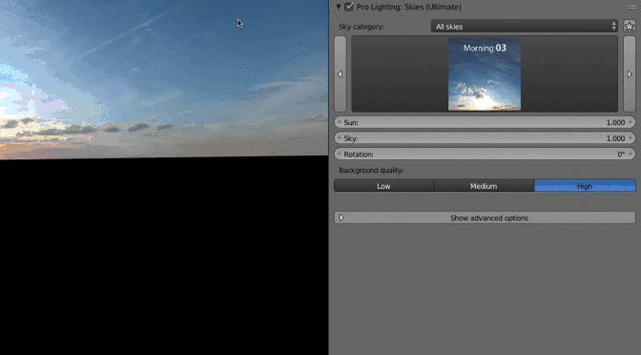641x355 pixels.
Task: Expand Show advanced options
Action: [485, 218]
